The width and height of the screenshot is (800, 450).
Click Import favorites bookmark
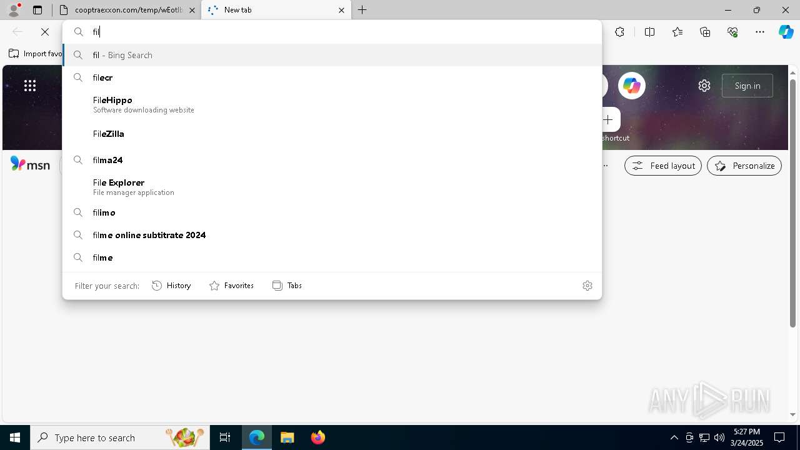tap(36, 54)
